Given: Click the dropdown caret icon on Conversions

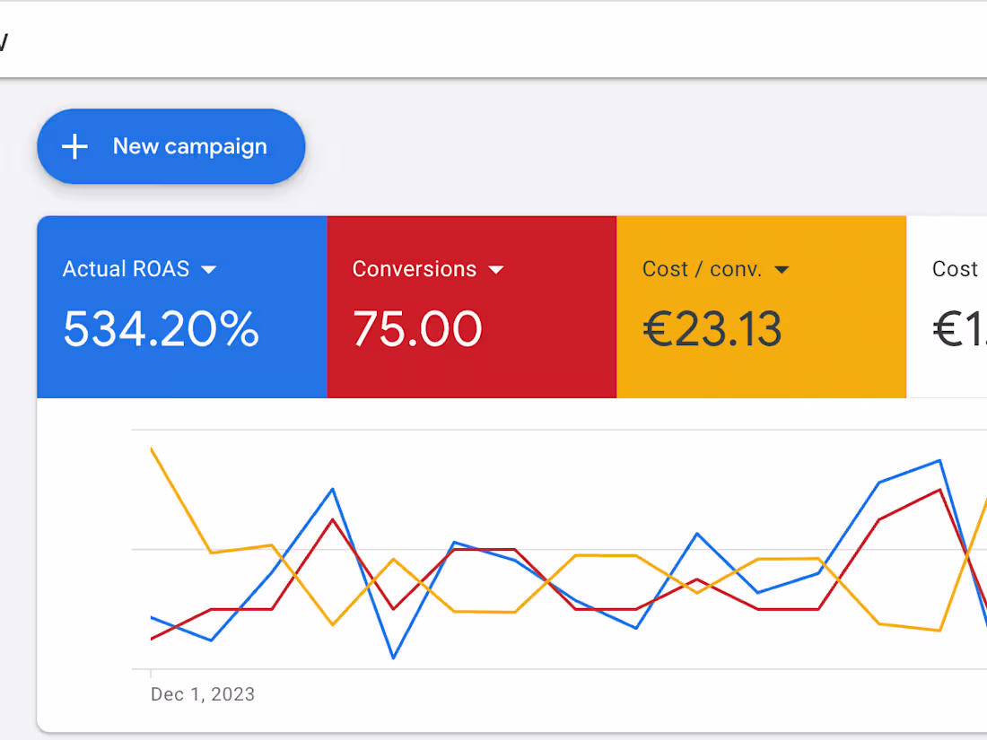Looking at the screenshot, I should pos(496,268).
